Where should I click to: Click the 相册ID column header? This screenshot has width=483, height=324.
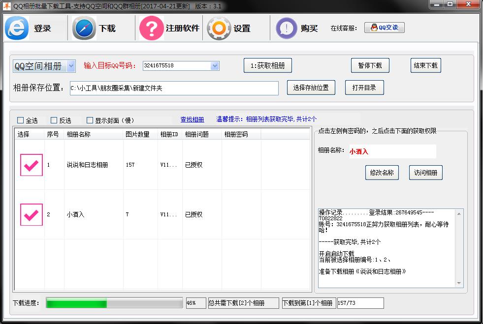tap(170, 134)
